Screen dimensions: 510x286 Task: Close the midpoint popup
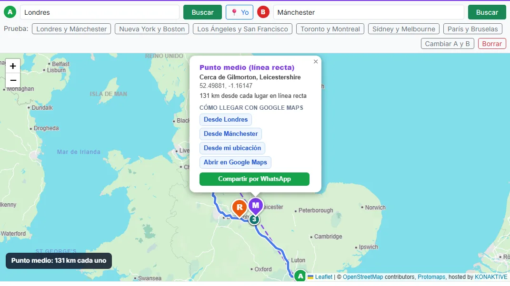coord(316,61)
